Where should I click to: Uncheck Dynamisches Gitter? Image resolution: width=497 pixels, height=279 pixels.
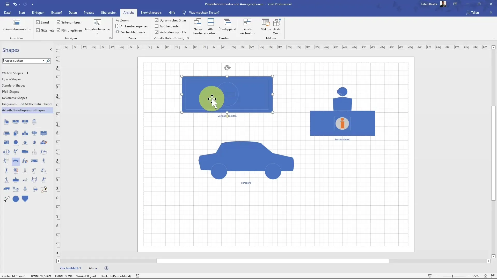[157, 20]
